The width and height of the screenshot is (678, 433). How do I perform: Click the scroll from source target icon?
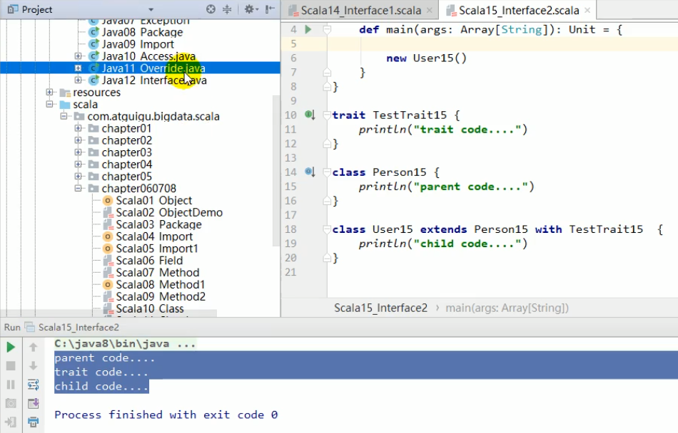click(x=211, y=9)
